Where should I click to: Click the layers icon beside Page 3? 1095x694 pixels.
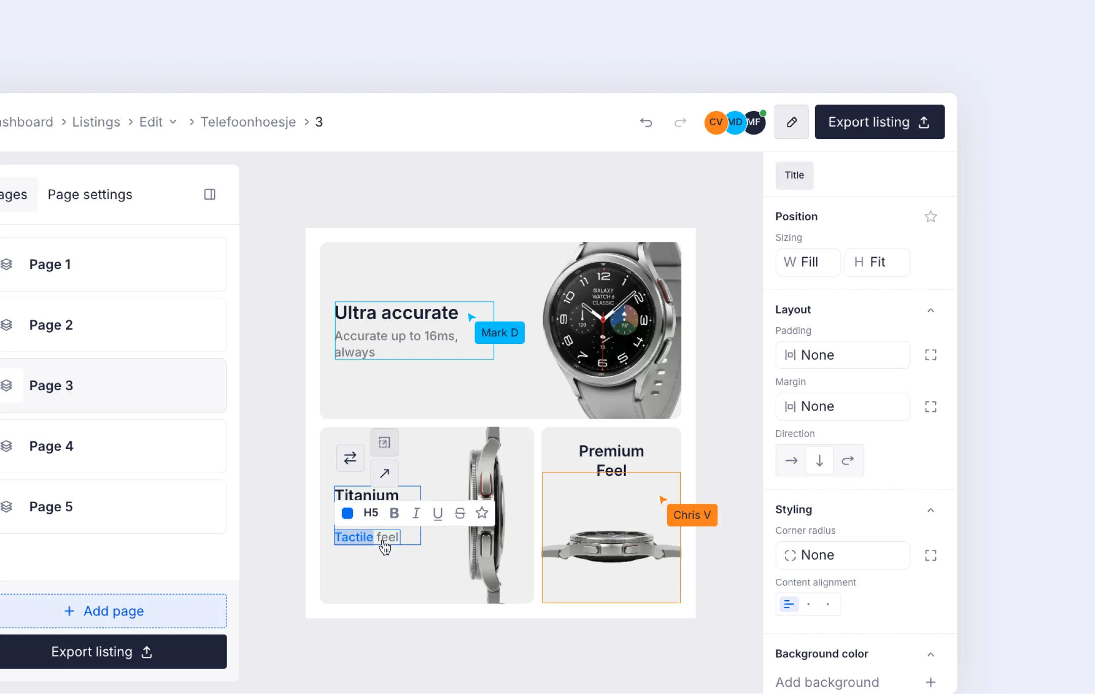coord(7,386)
